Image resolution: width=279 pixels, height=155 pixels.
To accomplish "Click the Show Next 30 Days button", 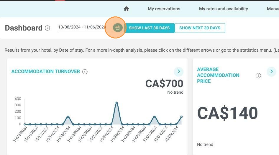I will point(200,28).
